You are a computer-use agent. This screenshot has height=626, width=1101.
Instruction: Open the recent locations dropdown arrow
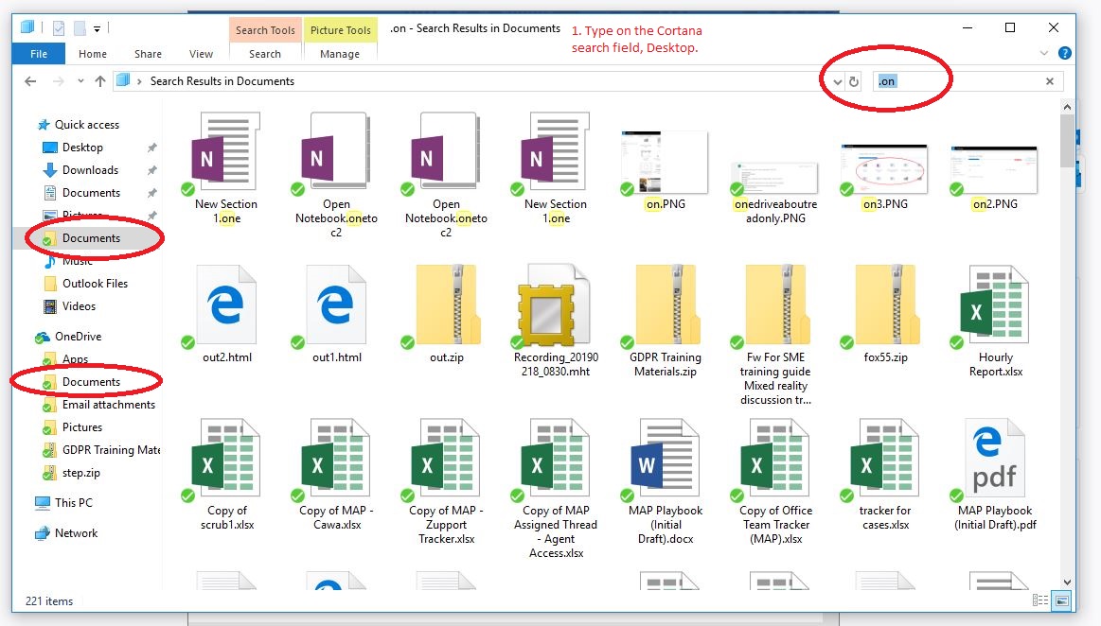pos(80,81)
